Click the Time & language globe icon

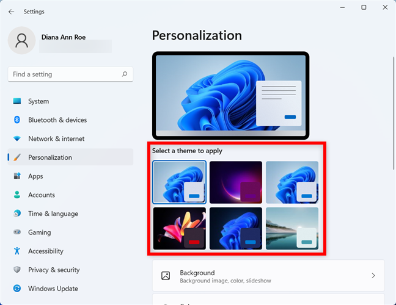point(17,213)
